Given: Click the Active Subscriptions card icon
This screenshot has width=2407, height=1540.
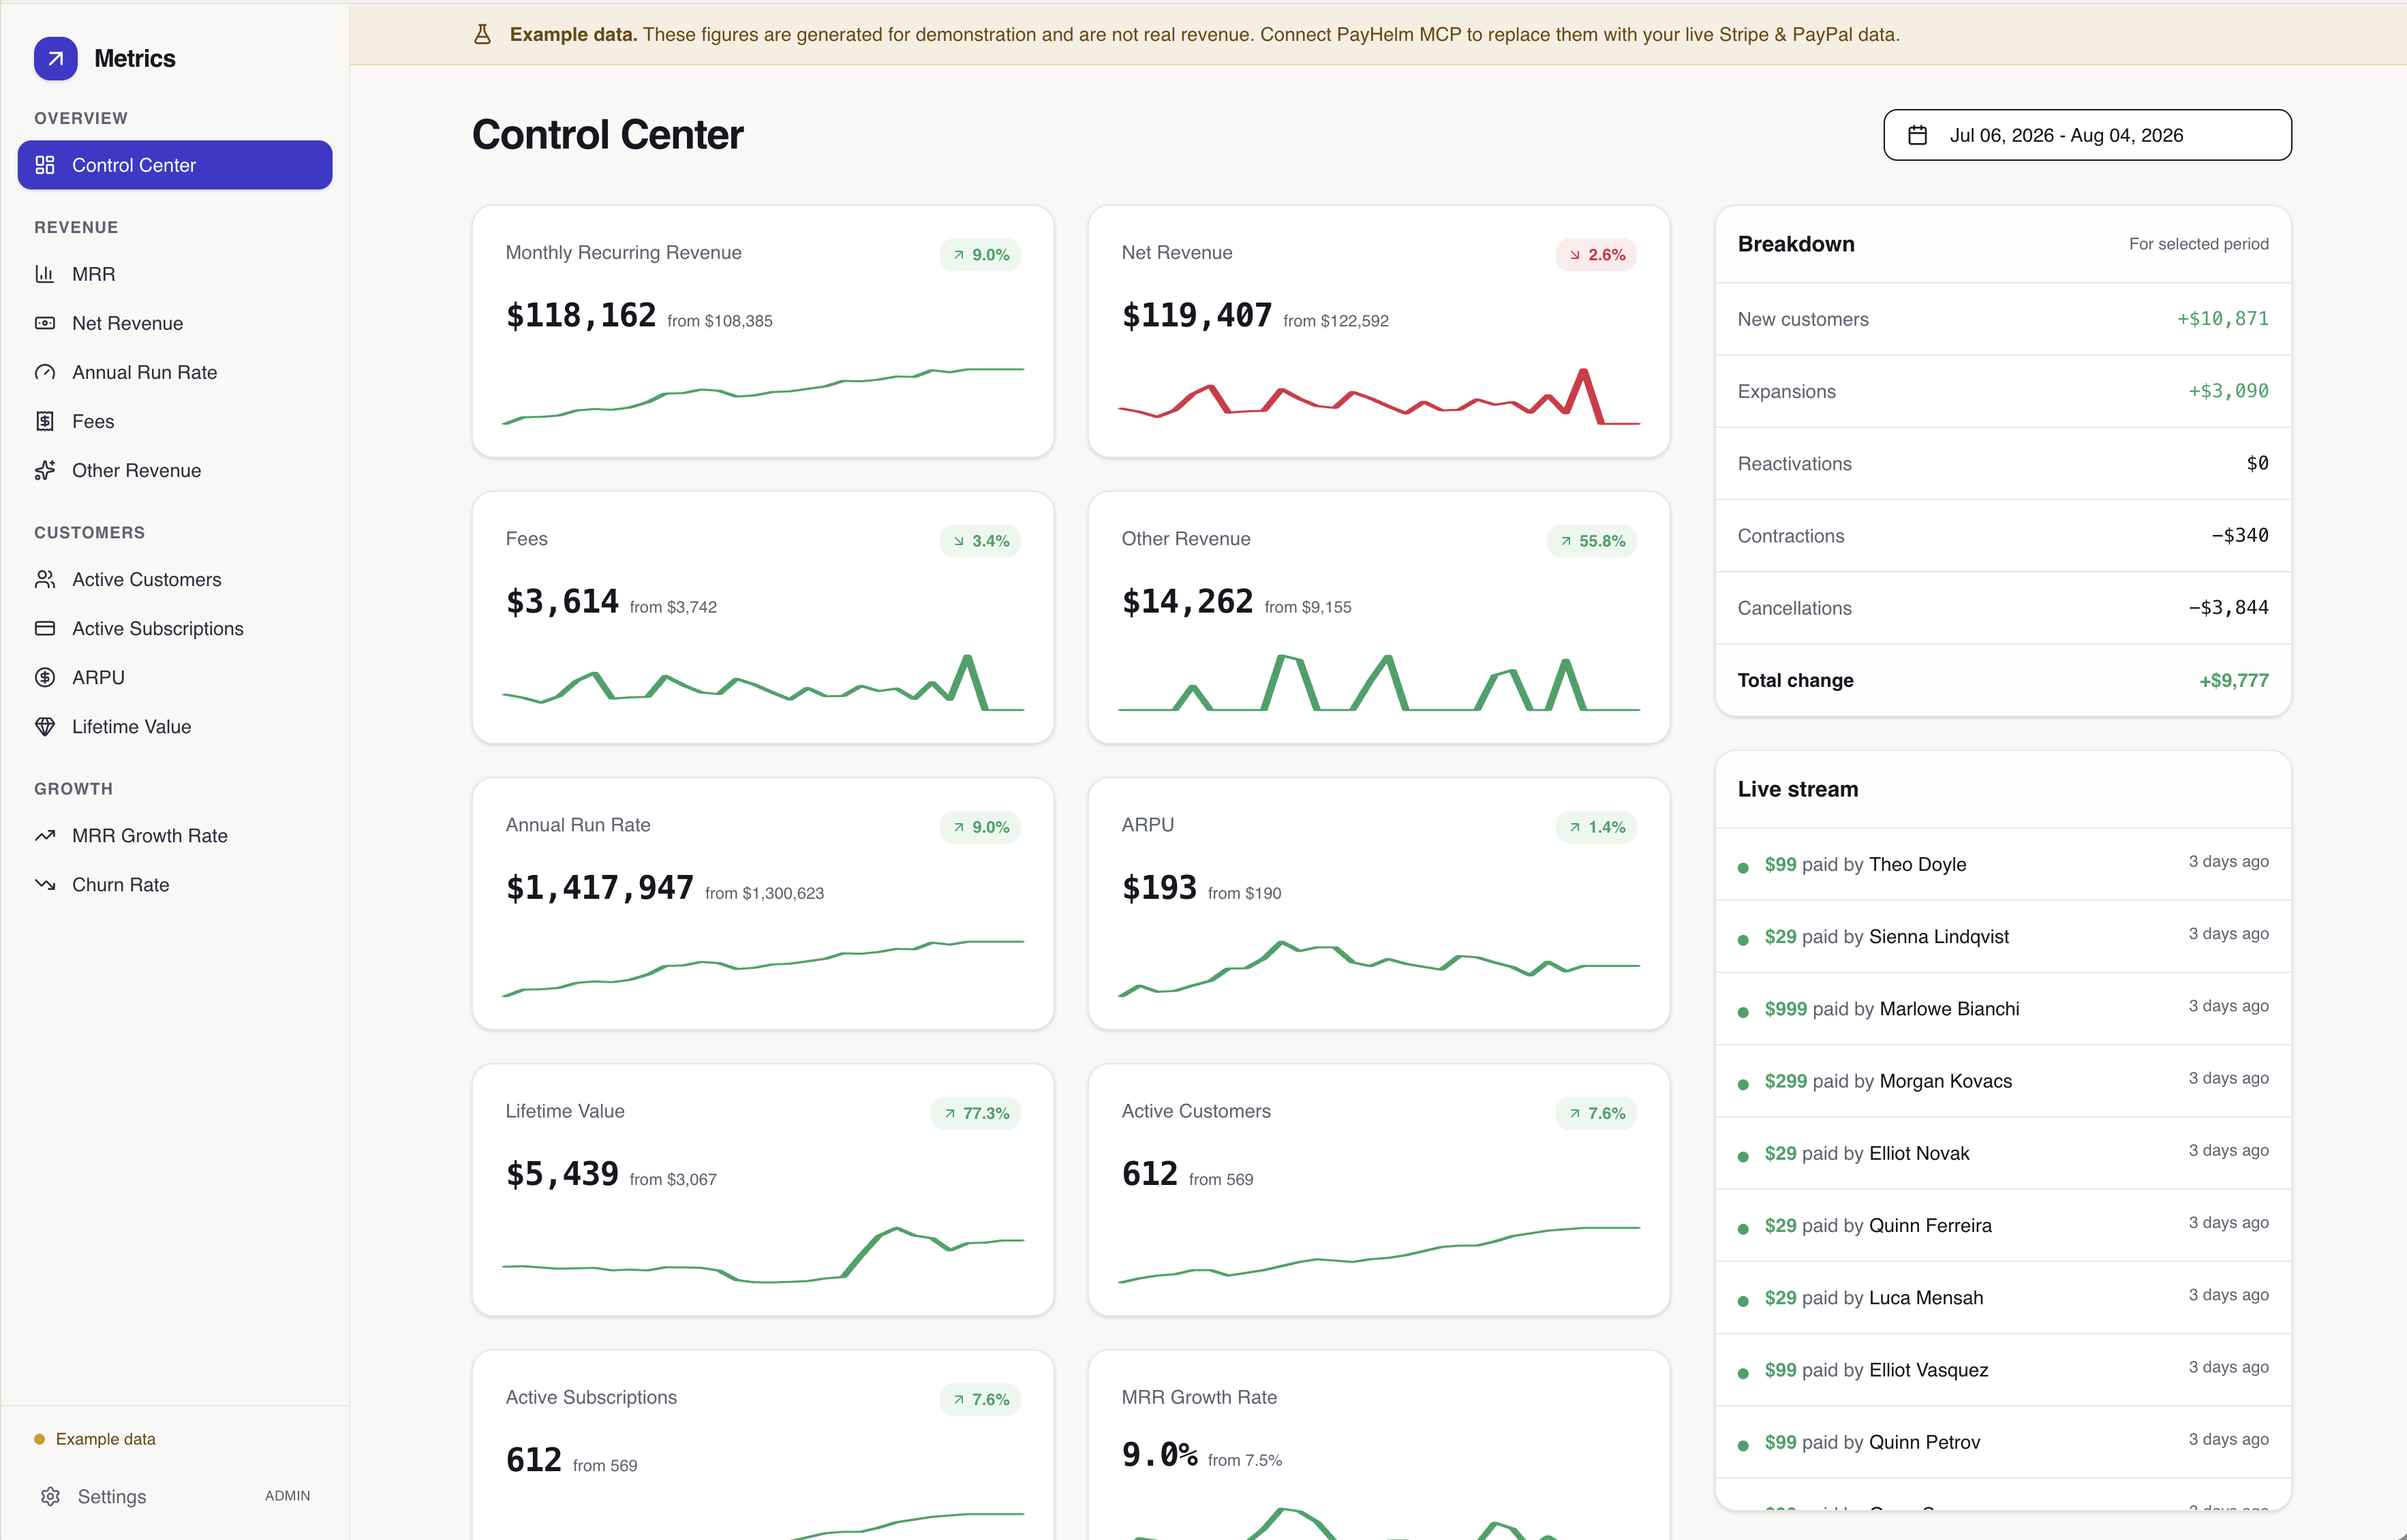Looking at the screenshot, I should click(x=45, y=628).
